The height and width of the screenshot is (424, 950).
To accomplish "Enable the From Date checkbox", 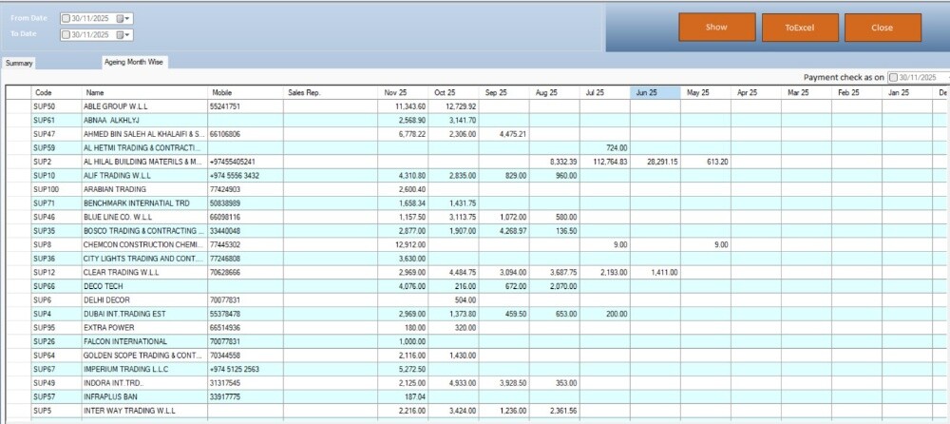I will 66,18.
